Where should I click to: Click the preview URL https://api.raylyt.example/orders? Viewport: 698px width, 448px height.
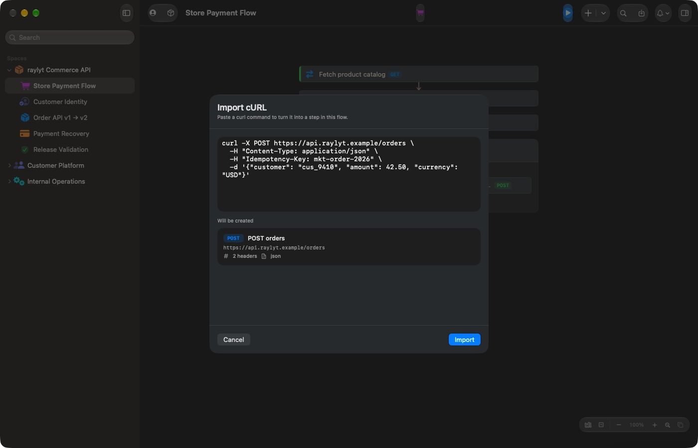(274, 247)
